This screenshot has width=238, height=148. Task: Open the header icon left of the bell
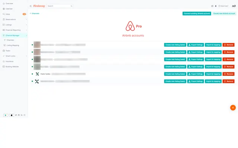[x=212, y=6]
